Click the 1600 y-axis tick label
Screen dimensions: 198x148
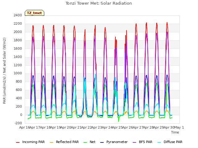pos(18,48)
